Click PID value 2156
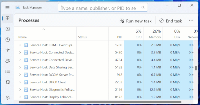 pyautogui.click(x=119, y=90)
